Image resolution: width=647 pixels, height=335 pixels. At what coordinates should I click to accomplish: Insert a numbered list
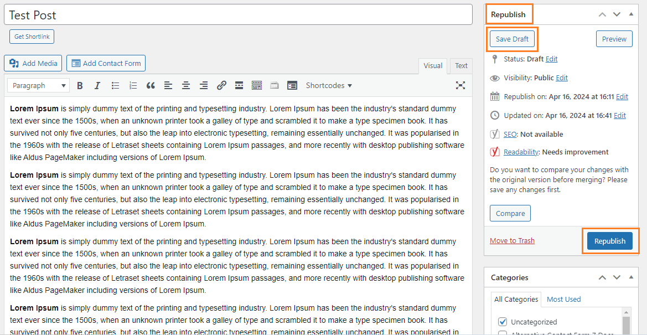pos(133,85)
